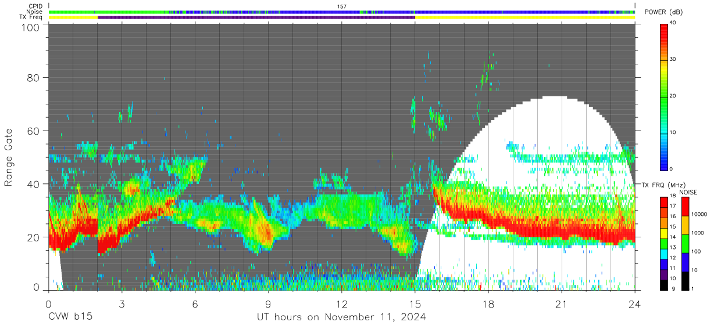Click the "POWER (dB)" legend title

663,12
